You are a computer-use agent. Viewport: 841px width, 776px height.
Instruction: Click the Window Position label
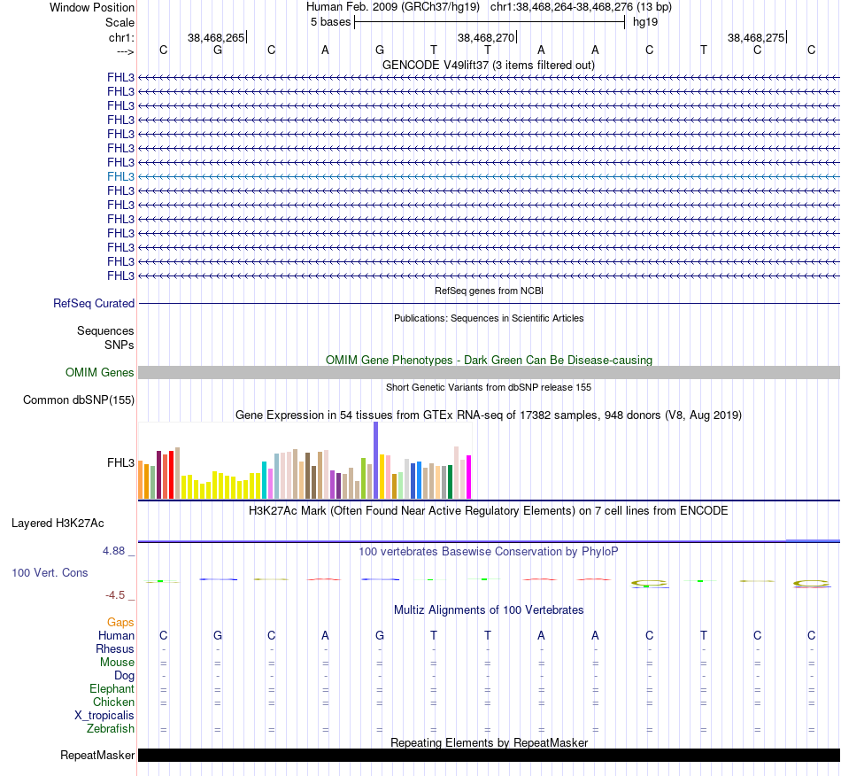[92, 7]
